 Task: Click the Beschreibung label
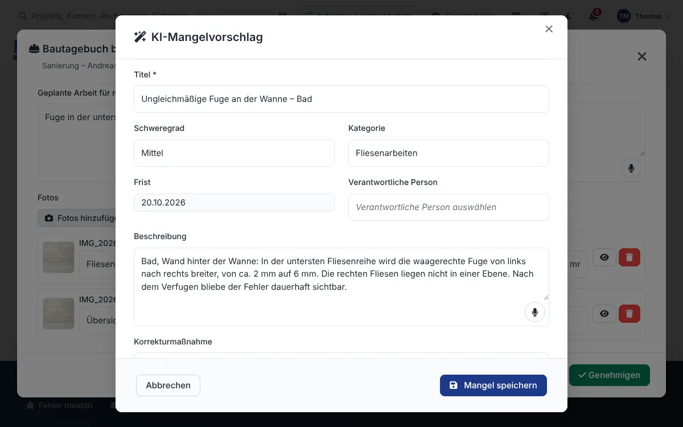[160, 236]
